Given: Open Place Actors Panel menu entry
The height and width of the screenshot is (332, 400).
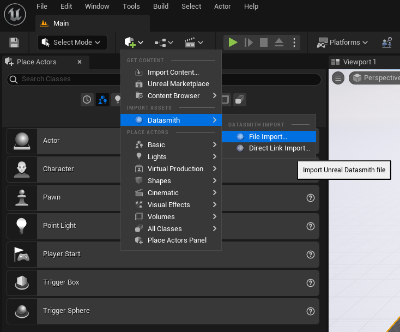Looking at the screenshot, I should point(171,240).
